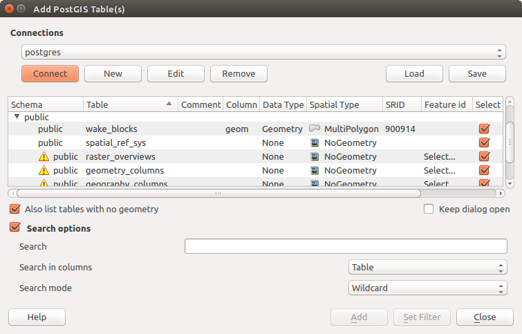Uncheck the Select box for wake_blocks row
Screen dimensions: 522x334
pyautogui.click(x=484, y=129)
